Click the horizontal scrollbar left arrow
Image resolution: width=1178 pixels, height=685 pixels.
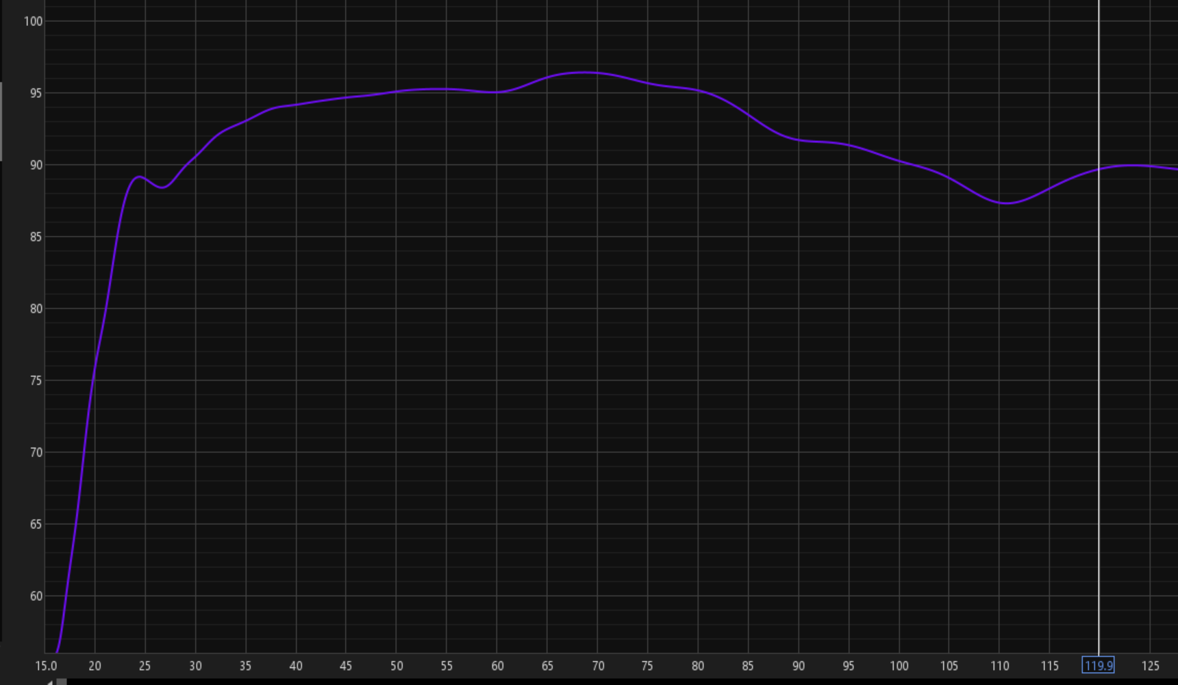(49, 682)
